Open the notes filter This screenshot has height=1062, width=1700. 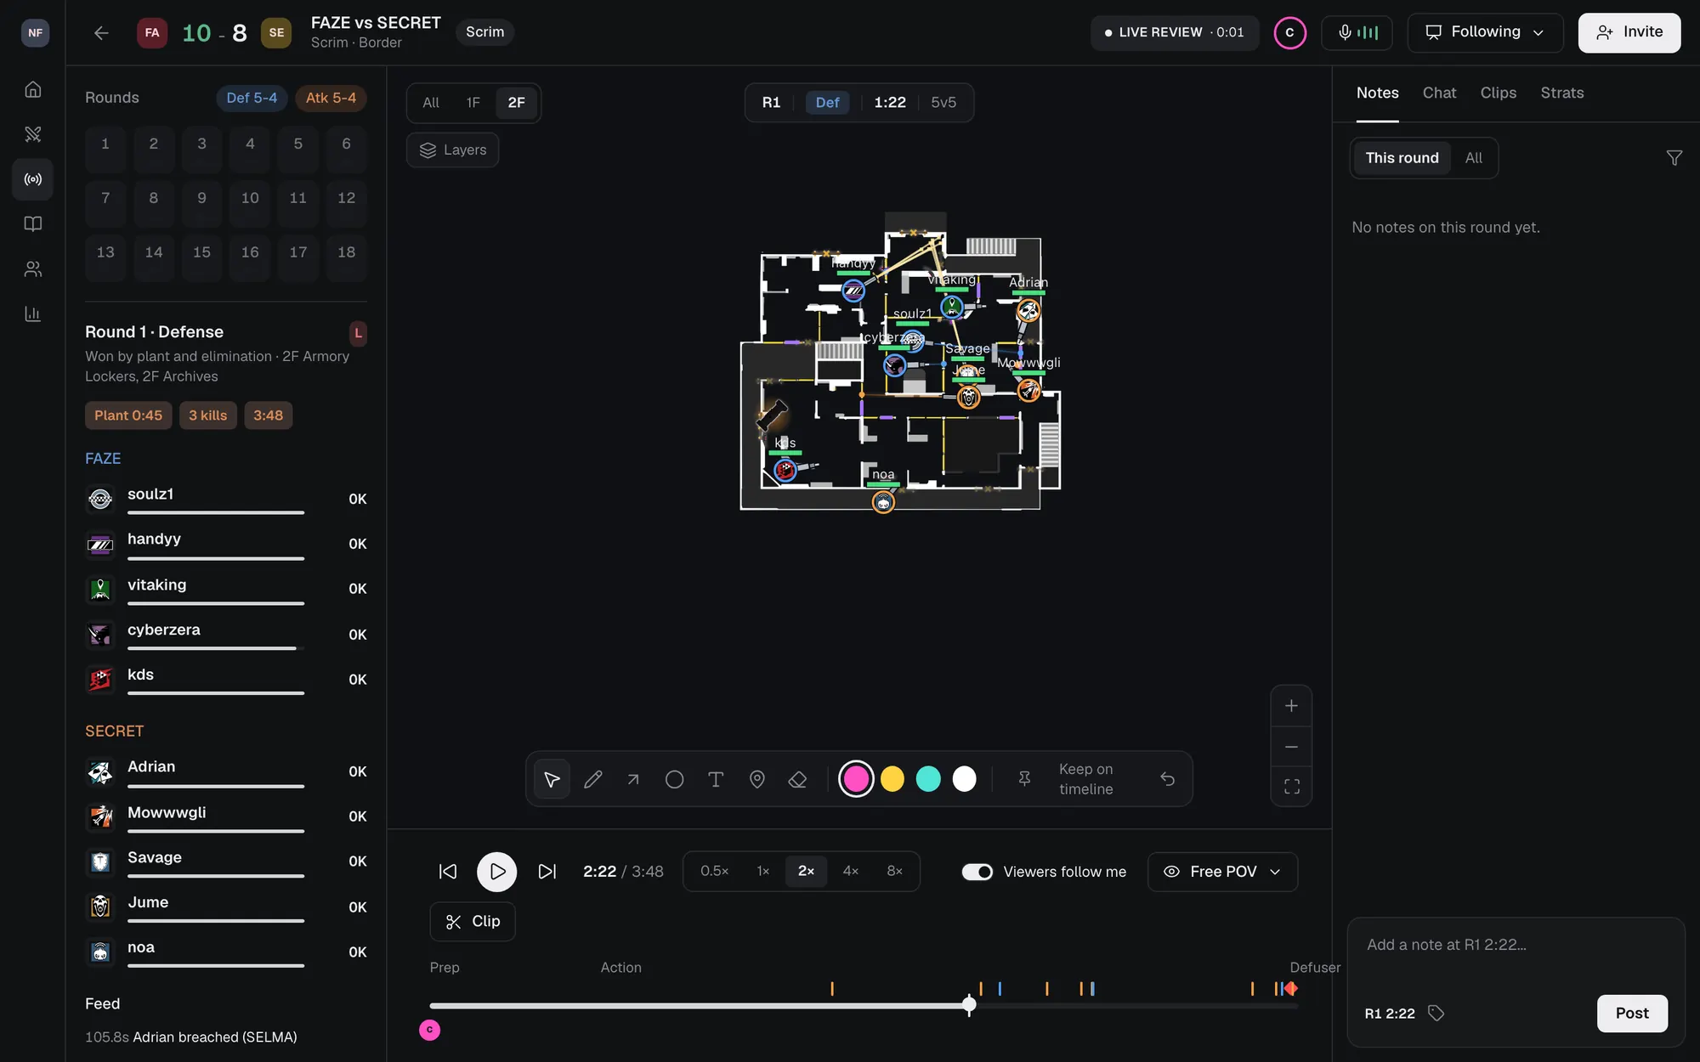click(1674, 158)
